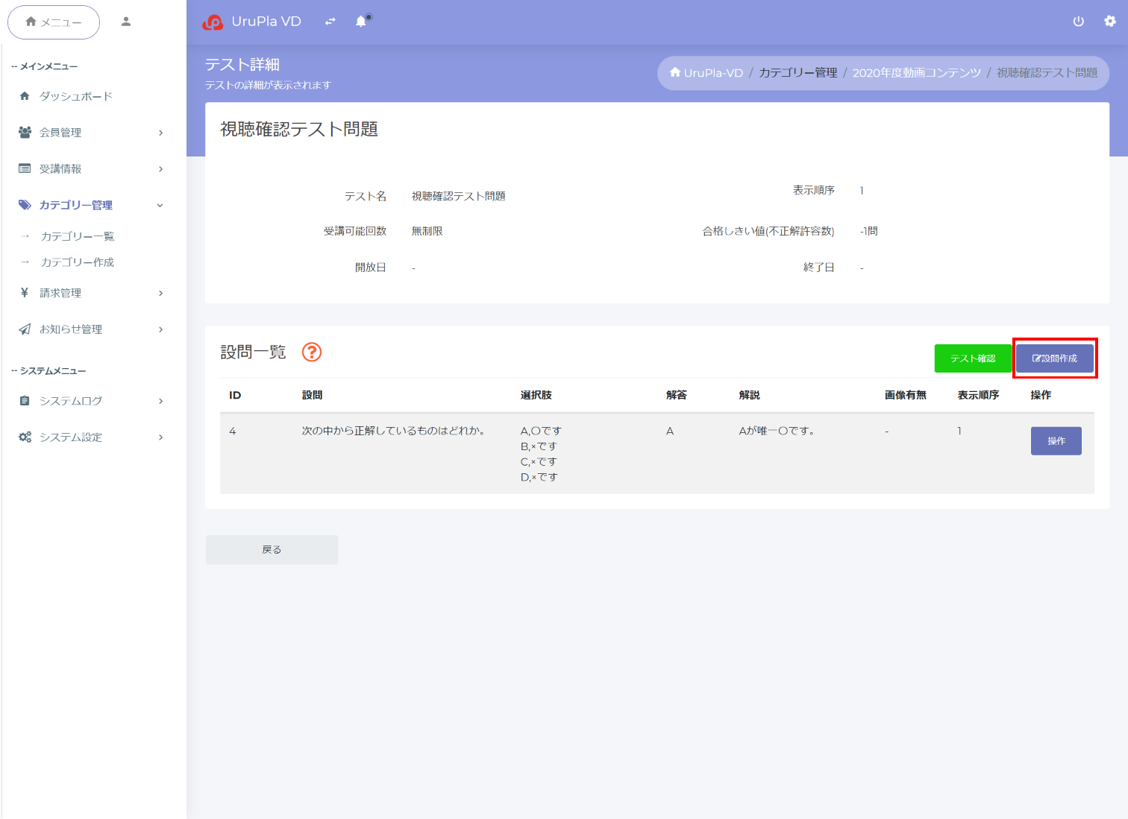Click the 請求管理 yen icon
Viewport: 1128px width, 819px height.
click(25, 293)
